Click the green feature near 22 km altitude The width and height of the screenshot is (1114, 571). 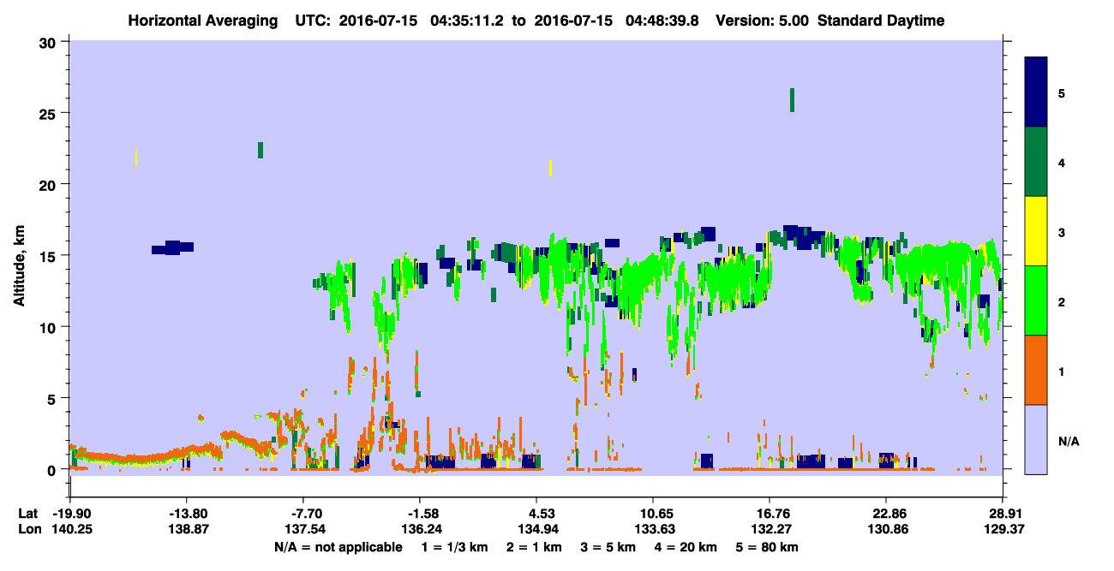pos(261,150)
